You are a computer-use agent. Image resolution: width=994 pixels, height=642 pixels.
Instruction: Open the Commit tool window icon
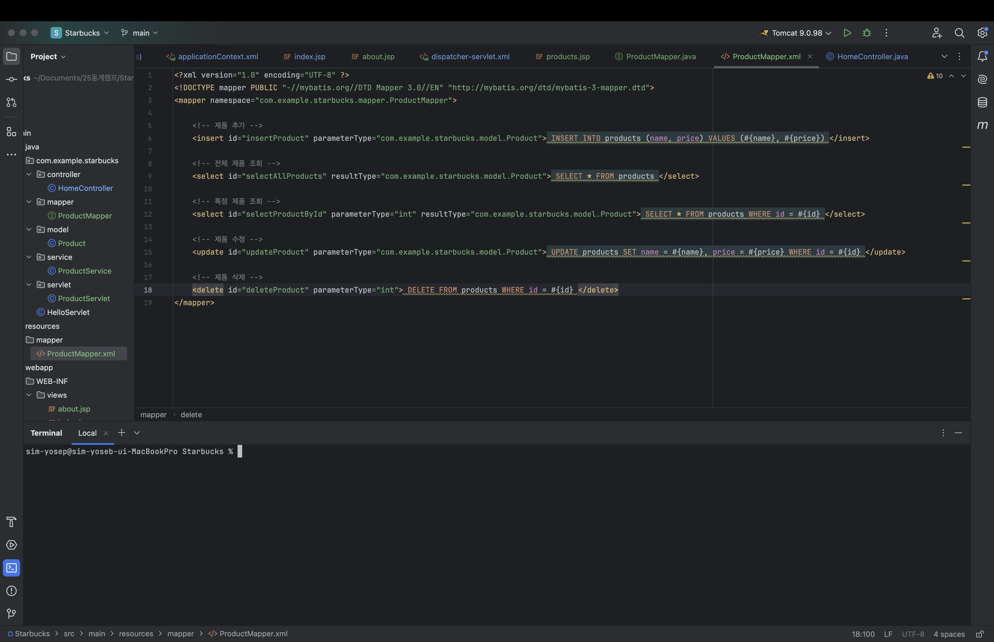(x=11, y=79)
